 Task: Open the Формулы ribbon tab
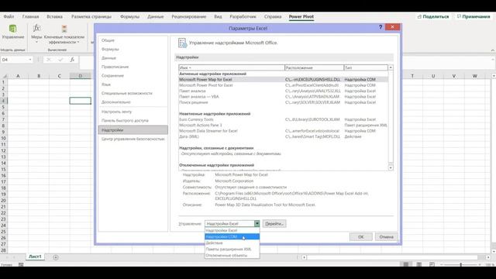pyautogui.click(x=129, y=16)
